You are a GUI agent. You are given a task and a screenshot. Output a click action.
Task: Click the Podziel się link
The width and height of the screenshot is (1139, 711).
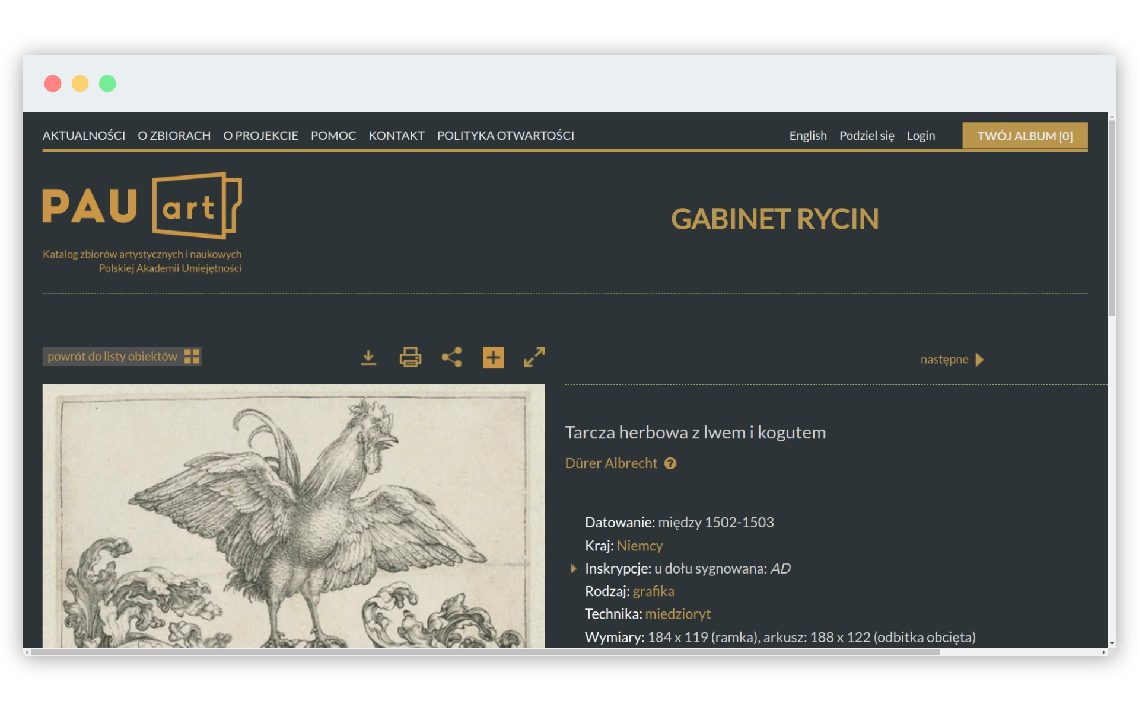867,136
